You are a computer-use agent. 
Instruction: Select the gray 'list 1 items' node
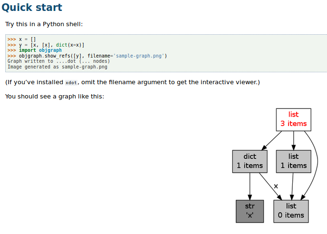click(x=293, y=161)
